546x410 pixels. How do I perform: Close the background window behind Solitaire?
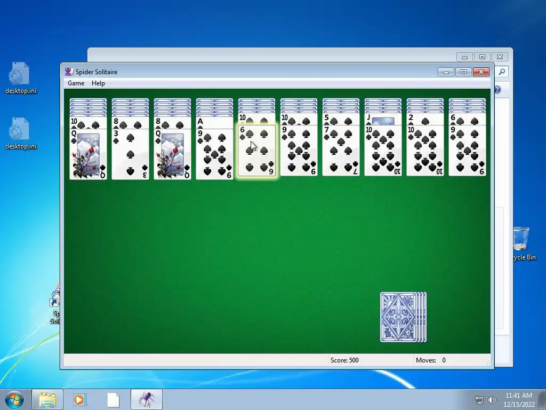tap(500, 57)
